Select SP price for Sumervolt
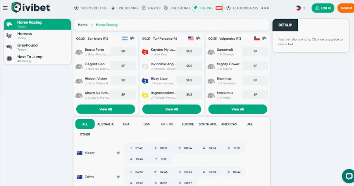This screenshot has width=354, height=186. (255, 52)
